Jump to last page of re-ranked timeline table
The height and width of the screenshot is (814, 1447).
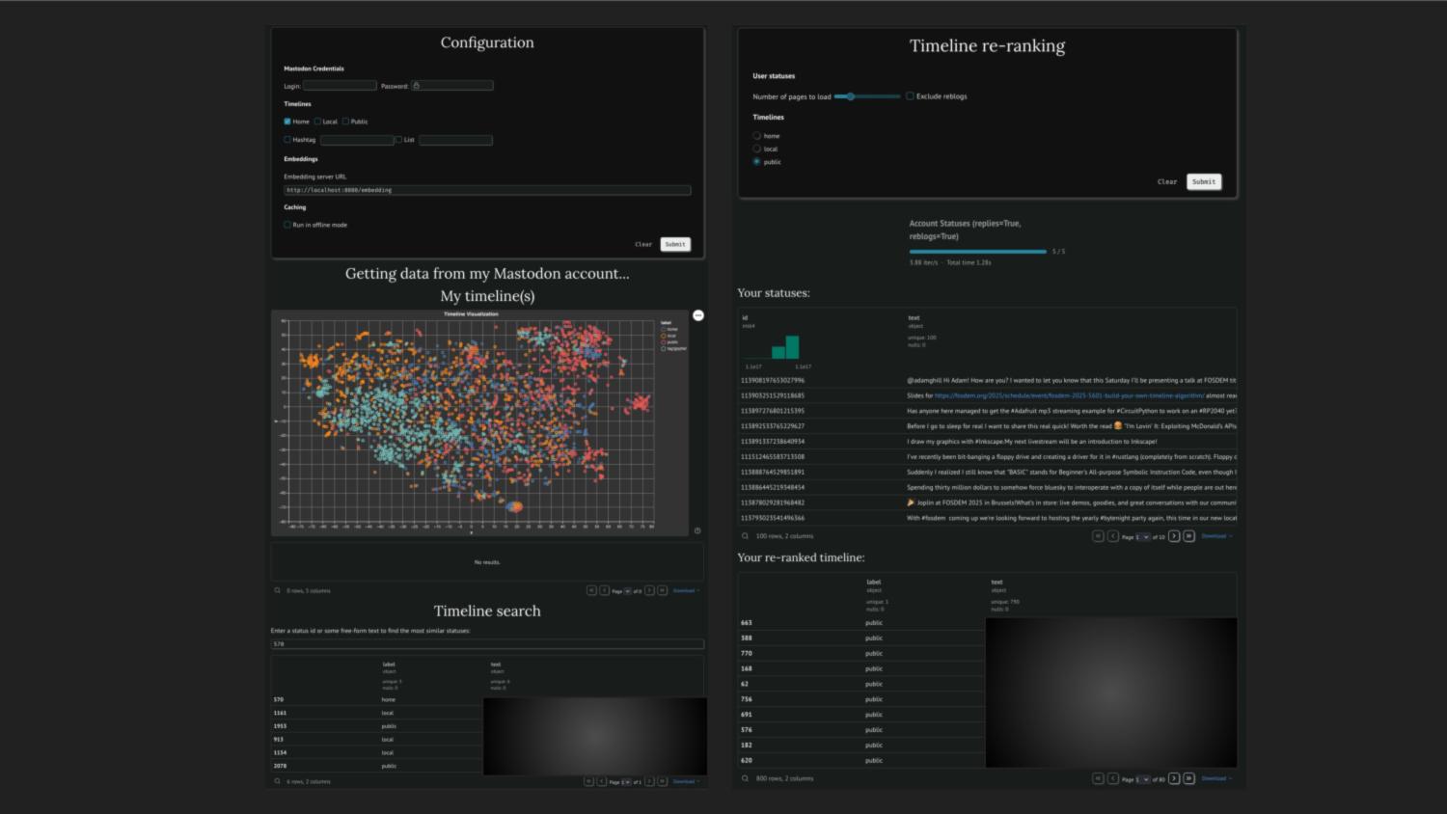(x=1188, y=778)
